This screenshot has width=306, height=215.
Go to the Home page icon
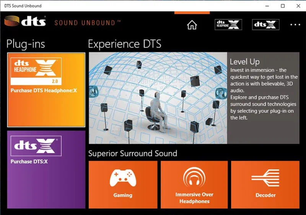click(192, 25)
